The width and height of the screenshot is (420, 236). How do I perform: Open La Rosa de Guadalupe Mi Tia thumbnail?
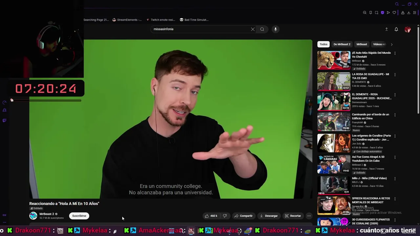click(334, 81)
